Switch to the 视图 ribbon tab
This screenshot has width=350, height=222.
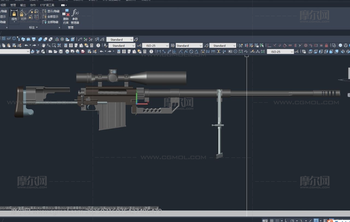pyautogui.click(x=3, y=5)
